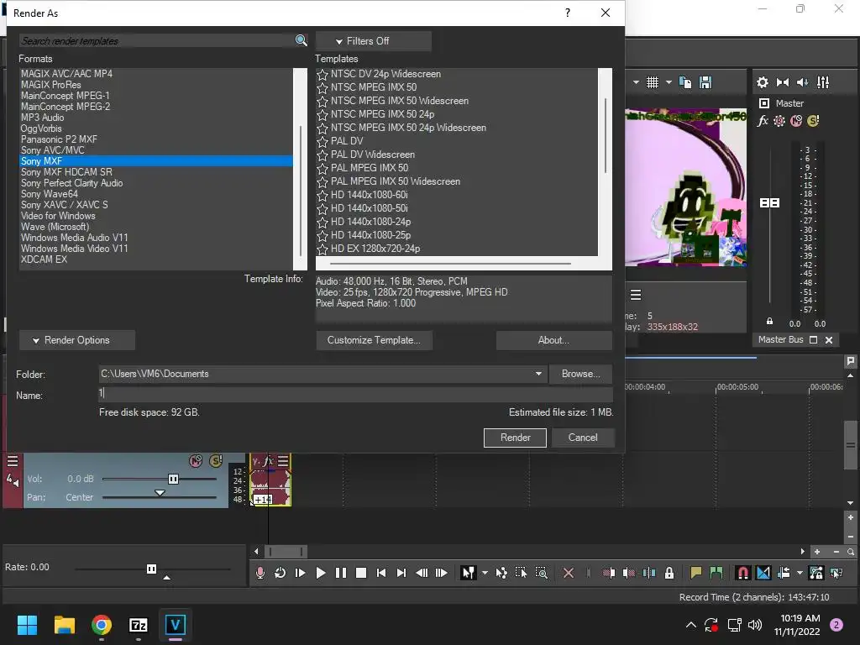The height and width of the screenshot is (645, 860).
Task: Open the preview Overlays dropdown arrow
Action: tap(669, 82)
